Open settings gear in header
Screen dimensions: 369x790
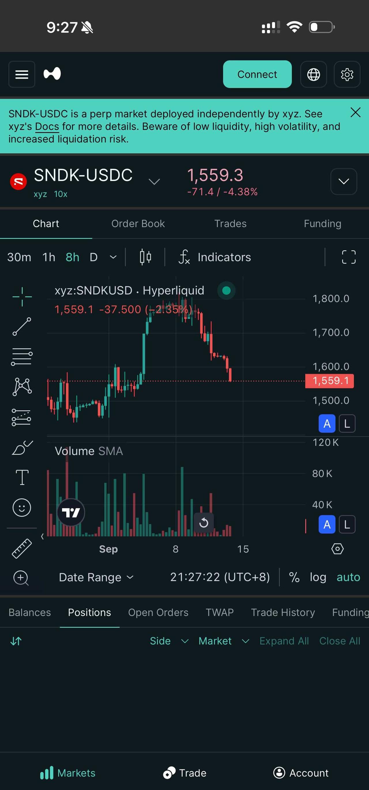click(347, 74)
